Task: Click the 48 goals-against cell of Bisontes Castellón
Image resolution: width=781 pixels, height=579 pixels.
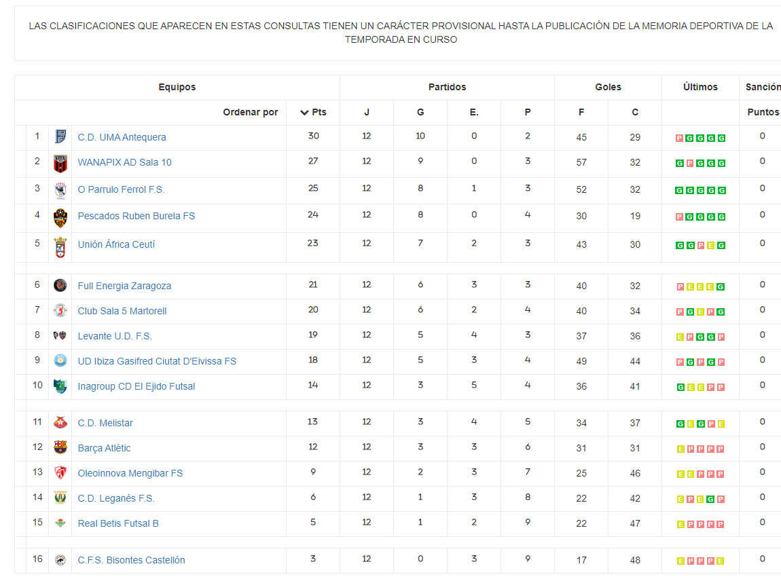Action: point(635,560)
